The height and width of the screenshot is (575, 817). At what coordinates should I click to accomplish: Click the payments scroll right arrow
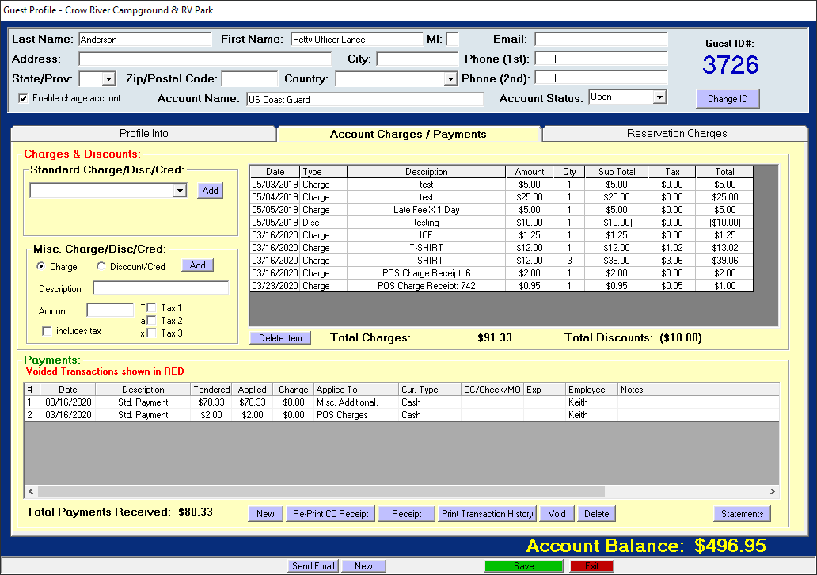coord(772,491)
